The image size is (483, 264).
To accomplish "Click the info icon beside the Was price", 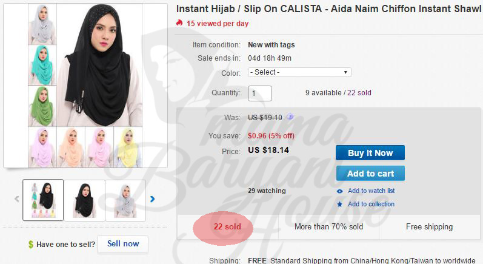I will point(290,117).
